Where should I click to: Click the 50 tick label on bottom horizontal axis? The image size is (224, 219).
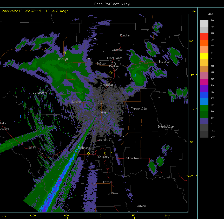coord(134,215)
